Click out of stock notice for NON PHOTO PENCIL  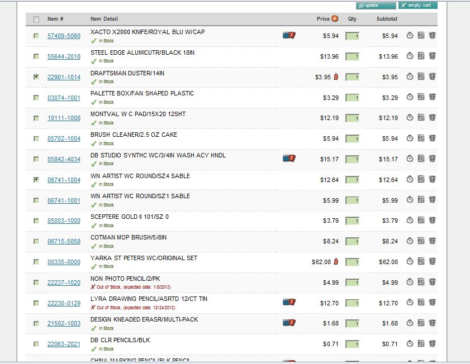click(x=131, y=287)
